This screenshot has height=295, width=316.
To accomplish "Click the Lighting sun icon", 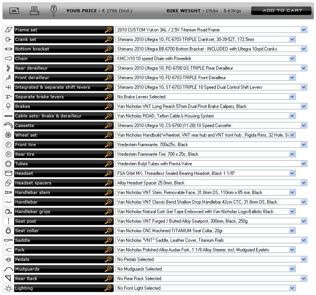I will click(8, 288).
